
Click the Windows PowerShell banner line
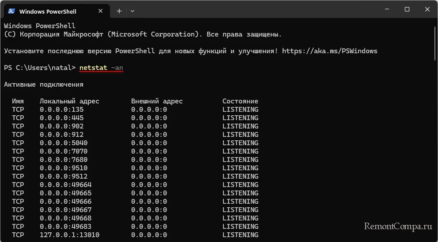pos(40,26)
